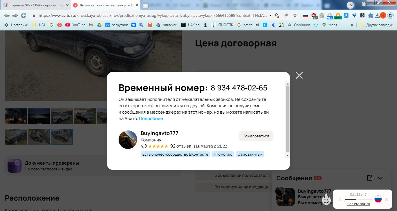
Task: Click the Russian flag in the VPN widget
Action: pyautogui.click(x=378, y=199)
